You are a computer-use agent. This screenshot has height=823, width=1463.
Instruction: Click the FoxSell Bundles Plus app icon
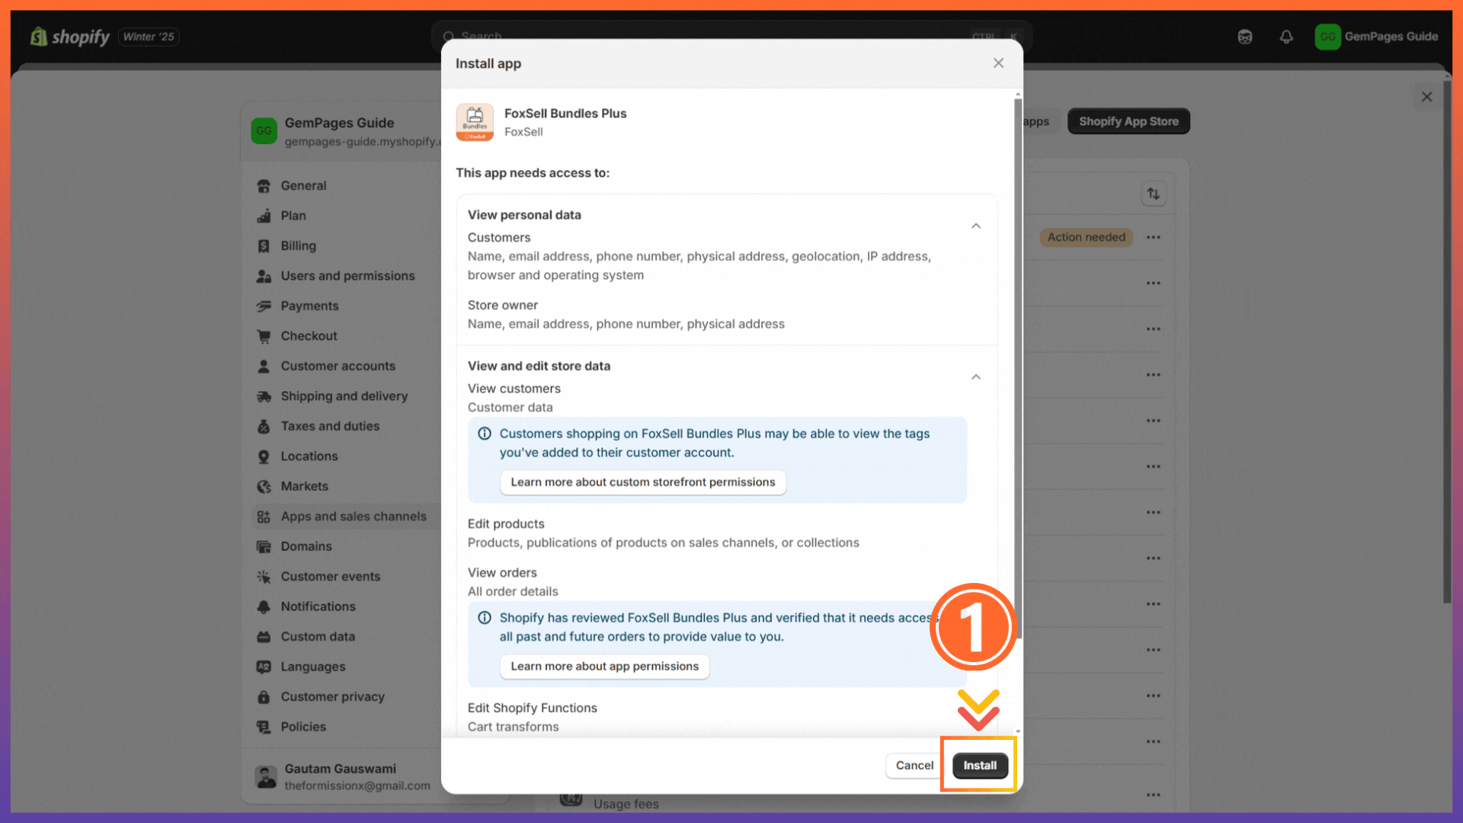coord(475,123)
